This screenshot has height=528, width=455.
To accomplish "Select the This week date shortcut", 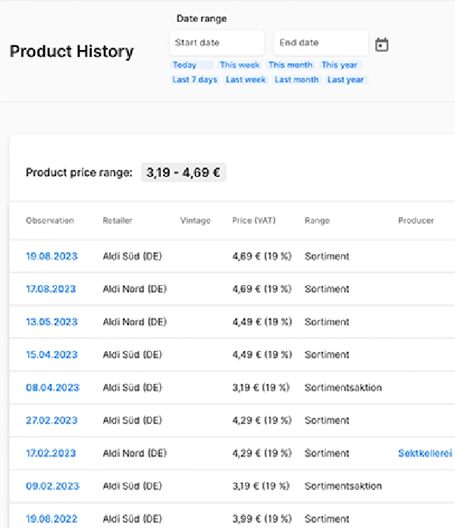I will tap(240, 65).
